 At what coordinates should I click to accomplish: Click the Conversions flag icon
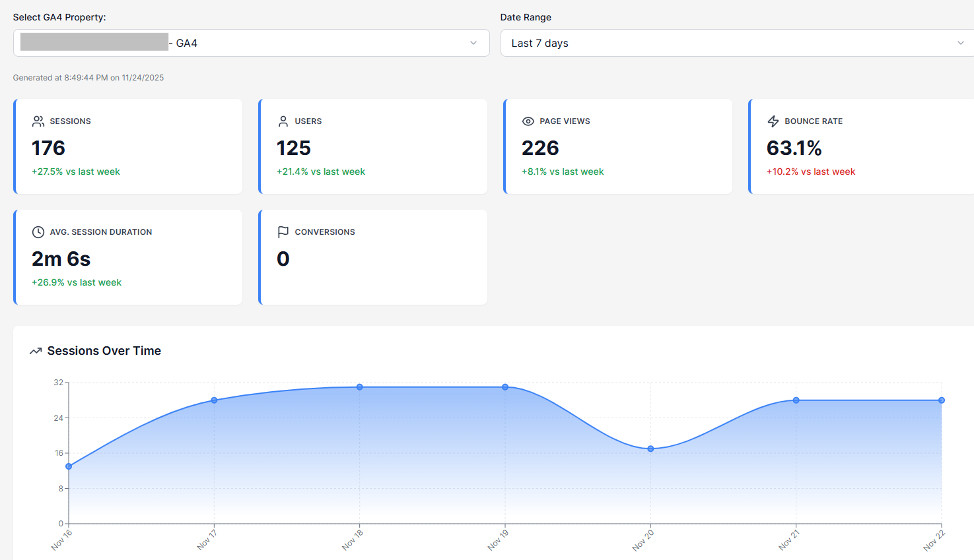pyautogui.click(x=283, y=232)
